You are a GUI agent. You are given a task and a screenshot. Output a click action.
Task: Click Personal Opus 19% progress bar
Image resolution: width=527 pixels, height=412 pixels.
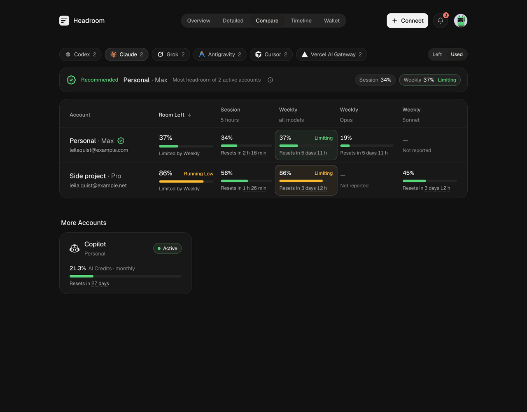[x=367, y=146]
